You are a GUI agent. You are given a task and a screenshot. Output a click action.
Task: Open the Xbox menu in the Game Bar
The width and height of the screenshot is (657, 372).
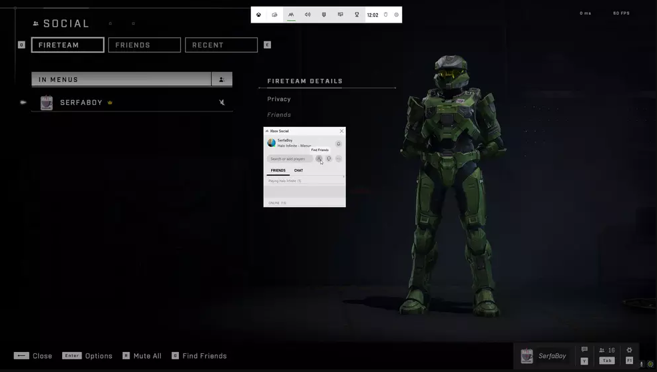pyautogui.click(x=258, y=15)
